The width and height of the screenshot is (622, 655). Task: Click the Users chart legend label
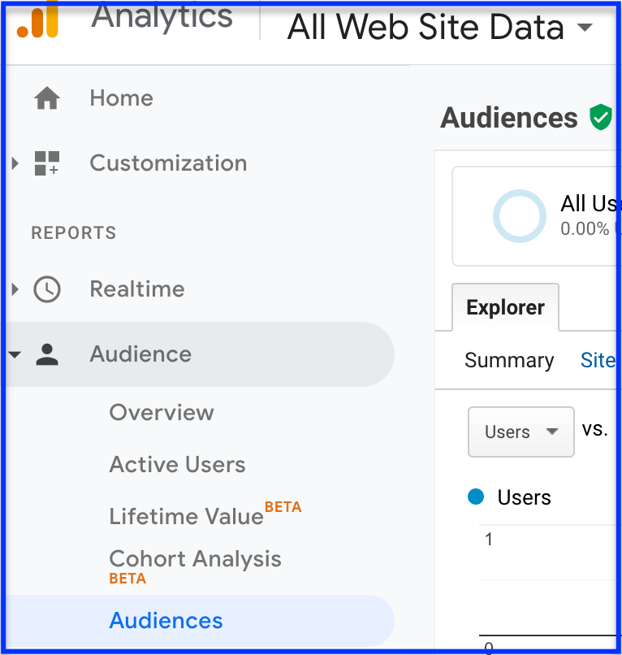[525, 497]
